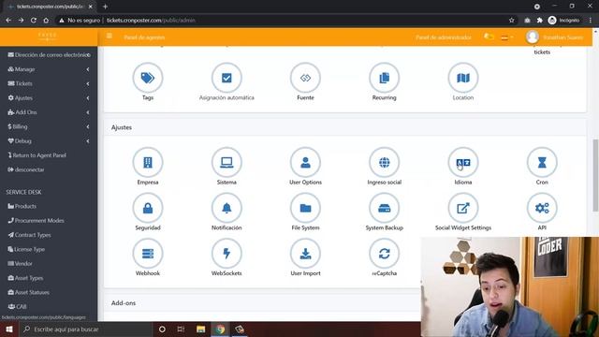Open Social Widget Settings icon
The width and height of the screenshot is (599, 337).
[x=463, y=208]
